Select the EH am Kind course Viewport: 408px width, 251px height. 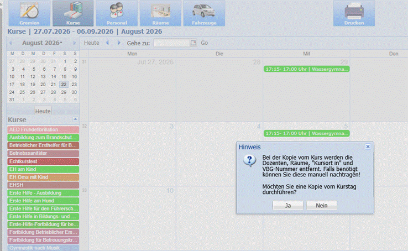pyautogui.click(x=43, y=169)
